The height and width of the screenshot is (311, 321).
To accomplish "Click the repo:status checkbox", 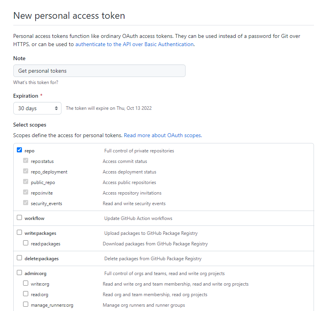I will [x=26, y=161].
